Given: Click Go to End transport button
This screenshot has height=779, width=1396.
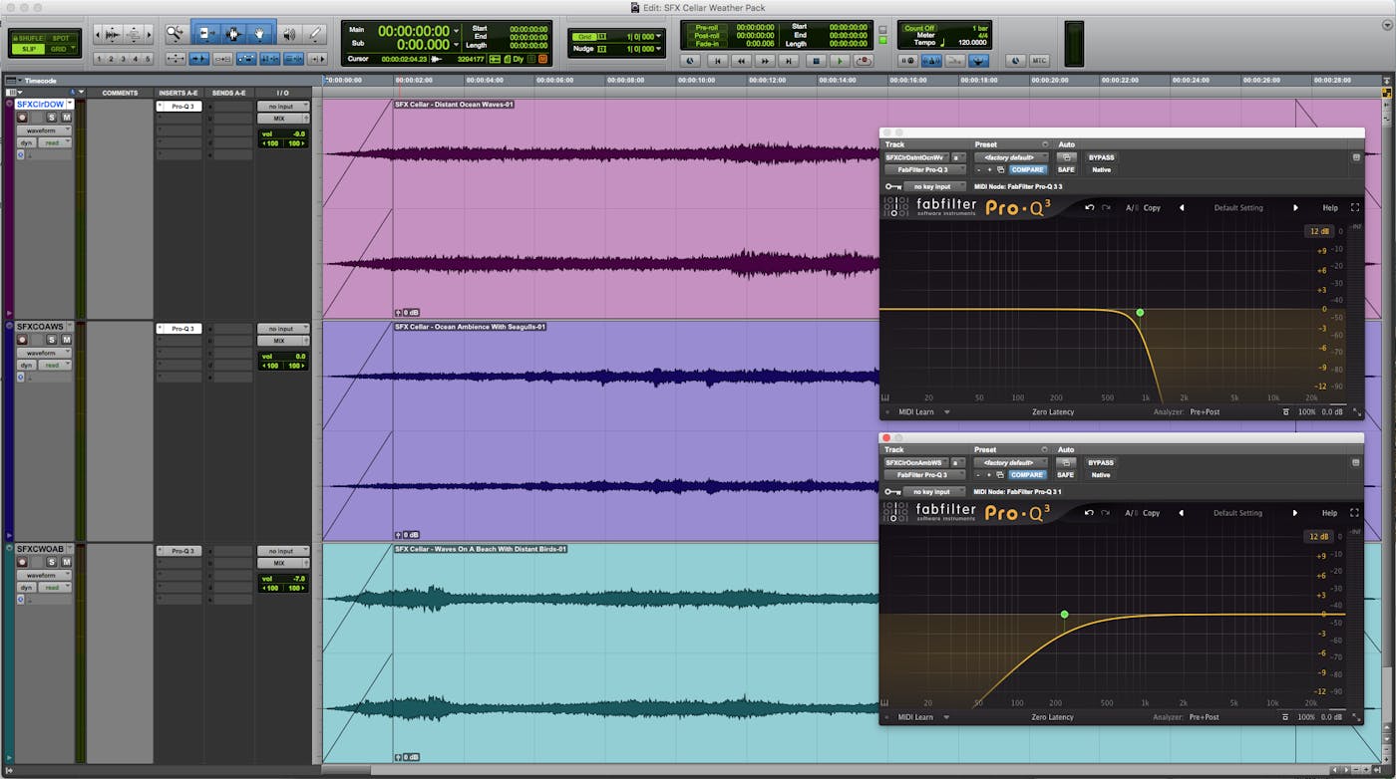Looking at the screenshot, I should pyautogui.click(x=790, y=61).
